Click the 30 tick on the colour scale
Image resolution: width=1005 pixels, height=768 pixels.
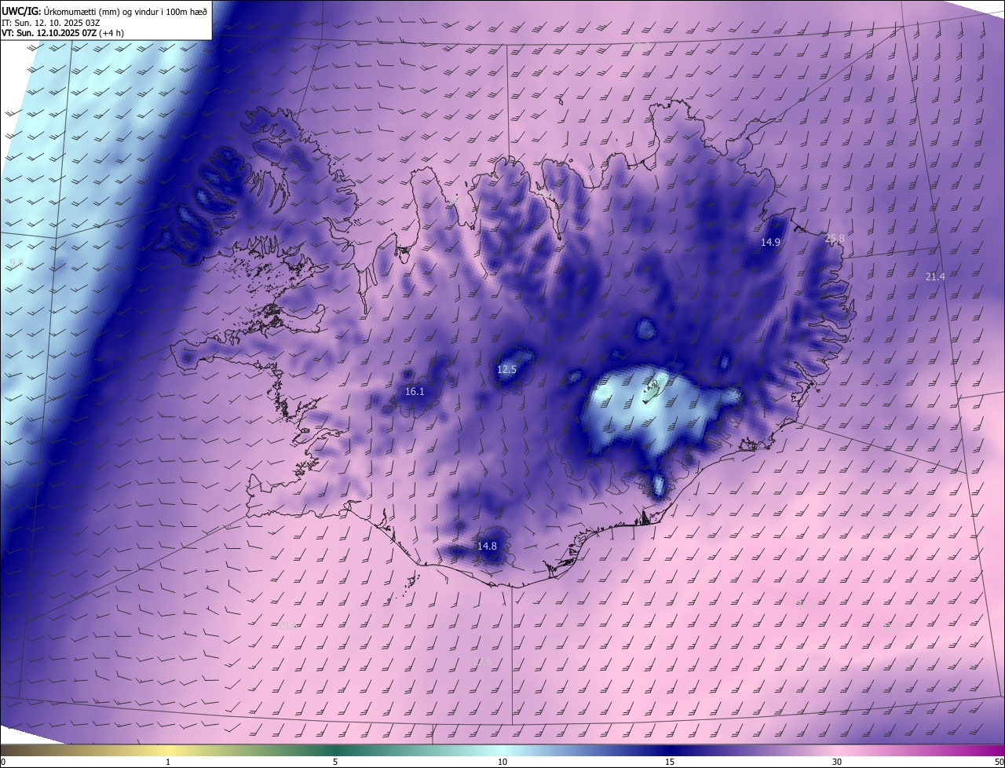click(x=837, y=762)
